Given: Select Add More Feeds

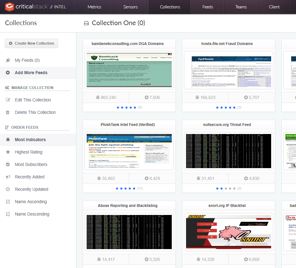Looking at the screenshot, I should pyautogui.click(x=31, y=73).
